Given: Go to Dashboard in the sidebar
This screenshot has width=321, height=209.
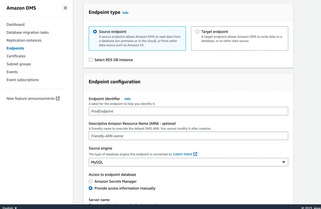Looking at the screenshot, I should 16,24.
